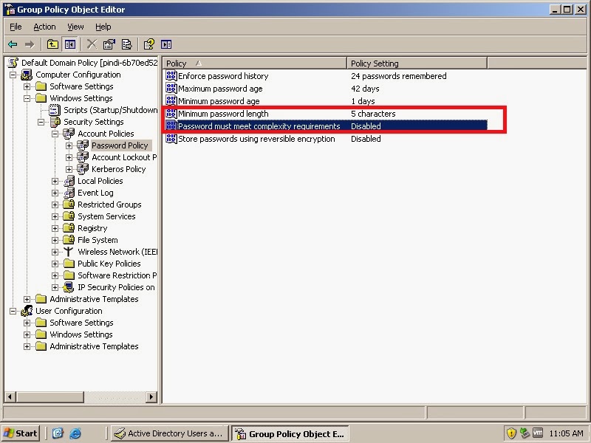Click the reversible encryption policy icon
591x443 pixels.
coord(171,139)
